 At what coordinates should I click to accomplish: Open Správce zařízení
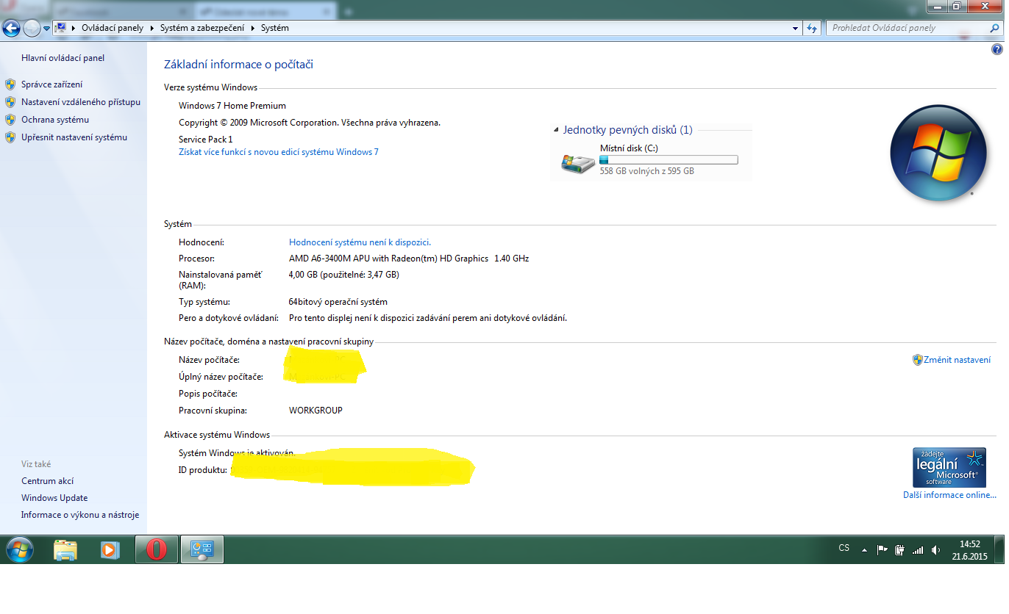point(51,84)
